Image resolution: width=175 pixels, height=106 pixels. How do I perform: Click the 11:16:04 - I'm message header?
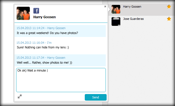[34, 43]
